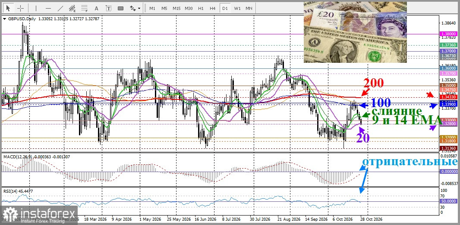Pick the rectangle shape tool
The width and height of the screenshot is (460, 225).
pos(120,8)
